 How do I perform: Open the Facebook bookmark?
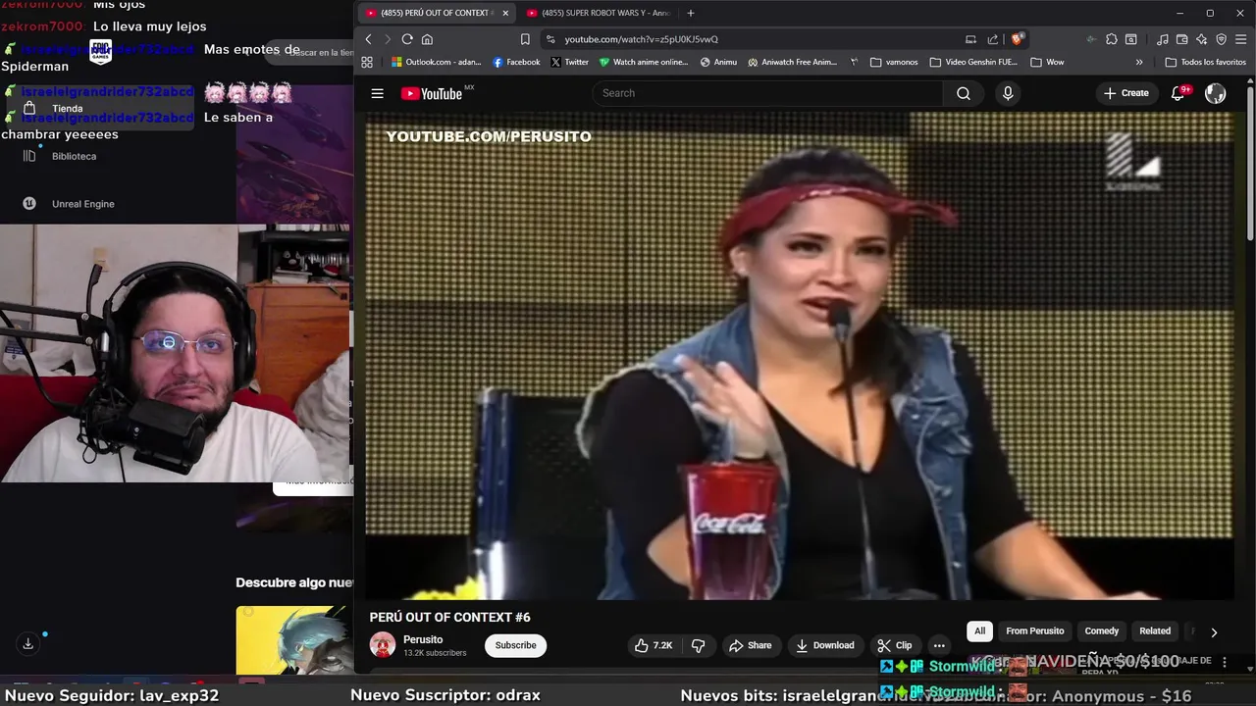tap(516, 62)
